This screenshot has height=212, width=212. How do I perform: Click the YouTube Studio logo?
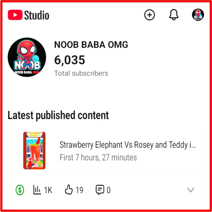pos(29,15)
